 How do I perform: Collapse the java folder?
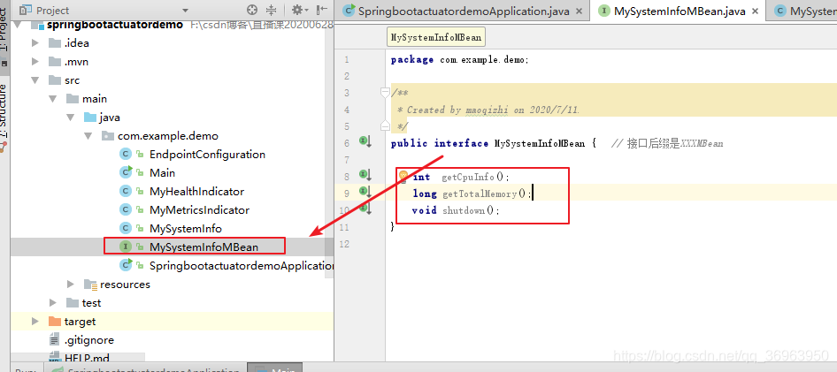coord(71,118)
